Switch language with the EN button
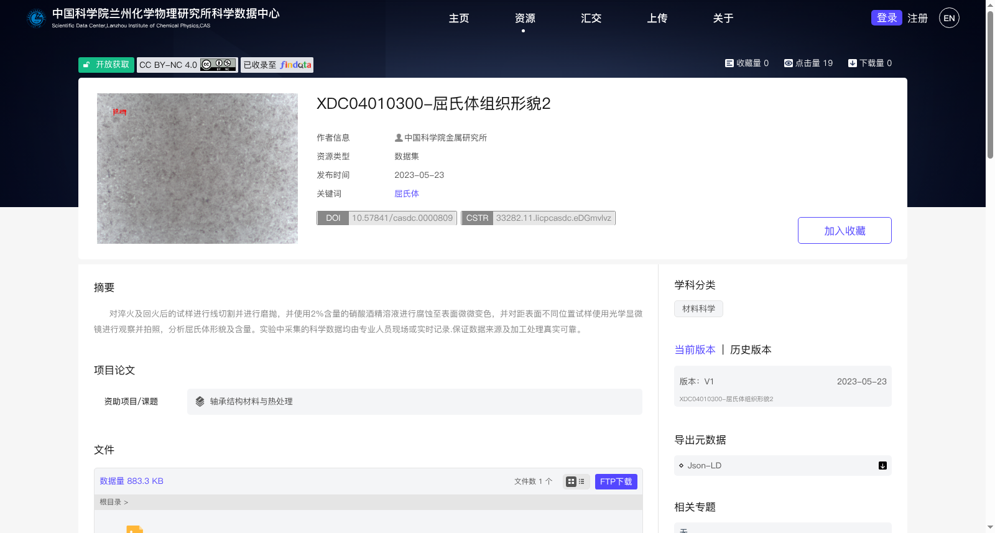This screenshot has width=995, height=533. (x=949, y=18)
